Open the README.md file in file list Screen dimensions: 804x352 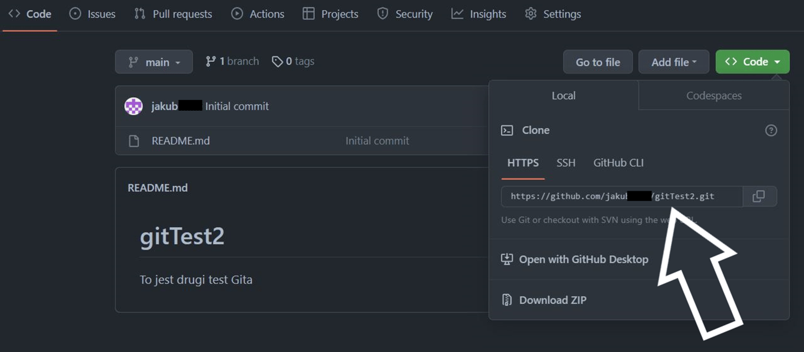pyautogui.click(x=181, y=141)
